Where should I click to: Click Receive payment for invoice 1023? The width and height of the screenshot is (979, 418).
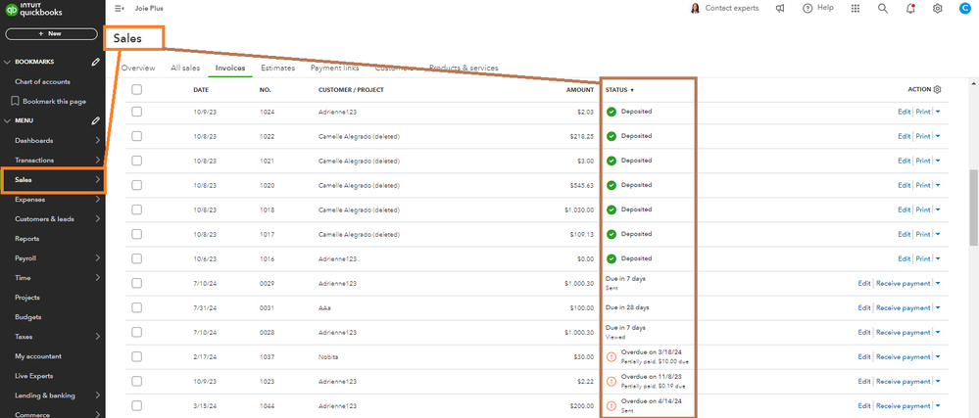click(903, 381)
